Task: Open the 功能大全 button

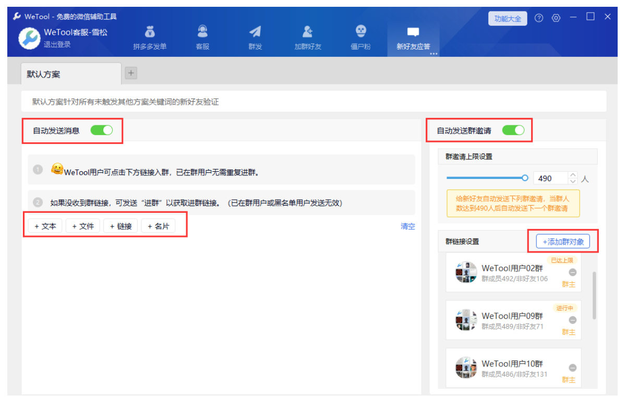Action: 508,18
